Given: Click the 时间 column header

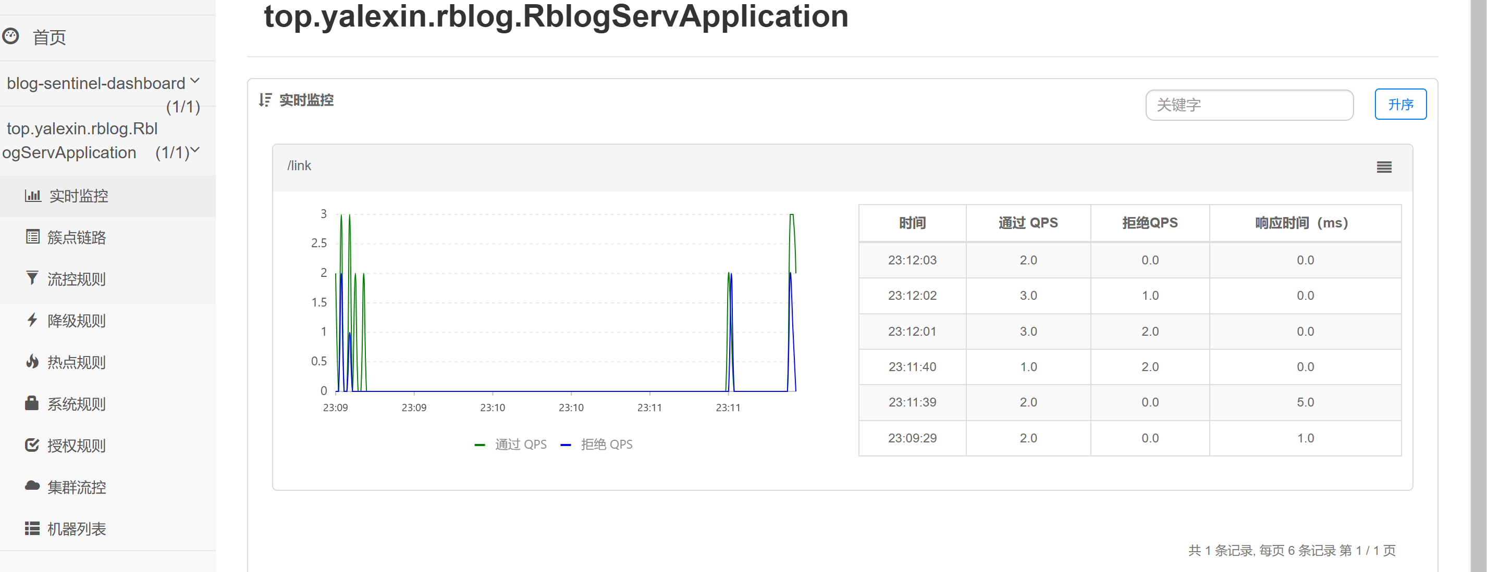Looking at the screenshot, I should pyautogui.click(x=912, y=223).
